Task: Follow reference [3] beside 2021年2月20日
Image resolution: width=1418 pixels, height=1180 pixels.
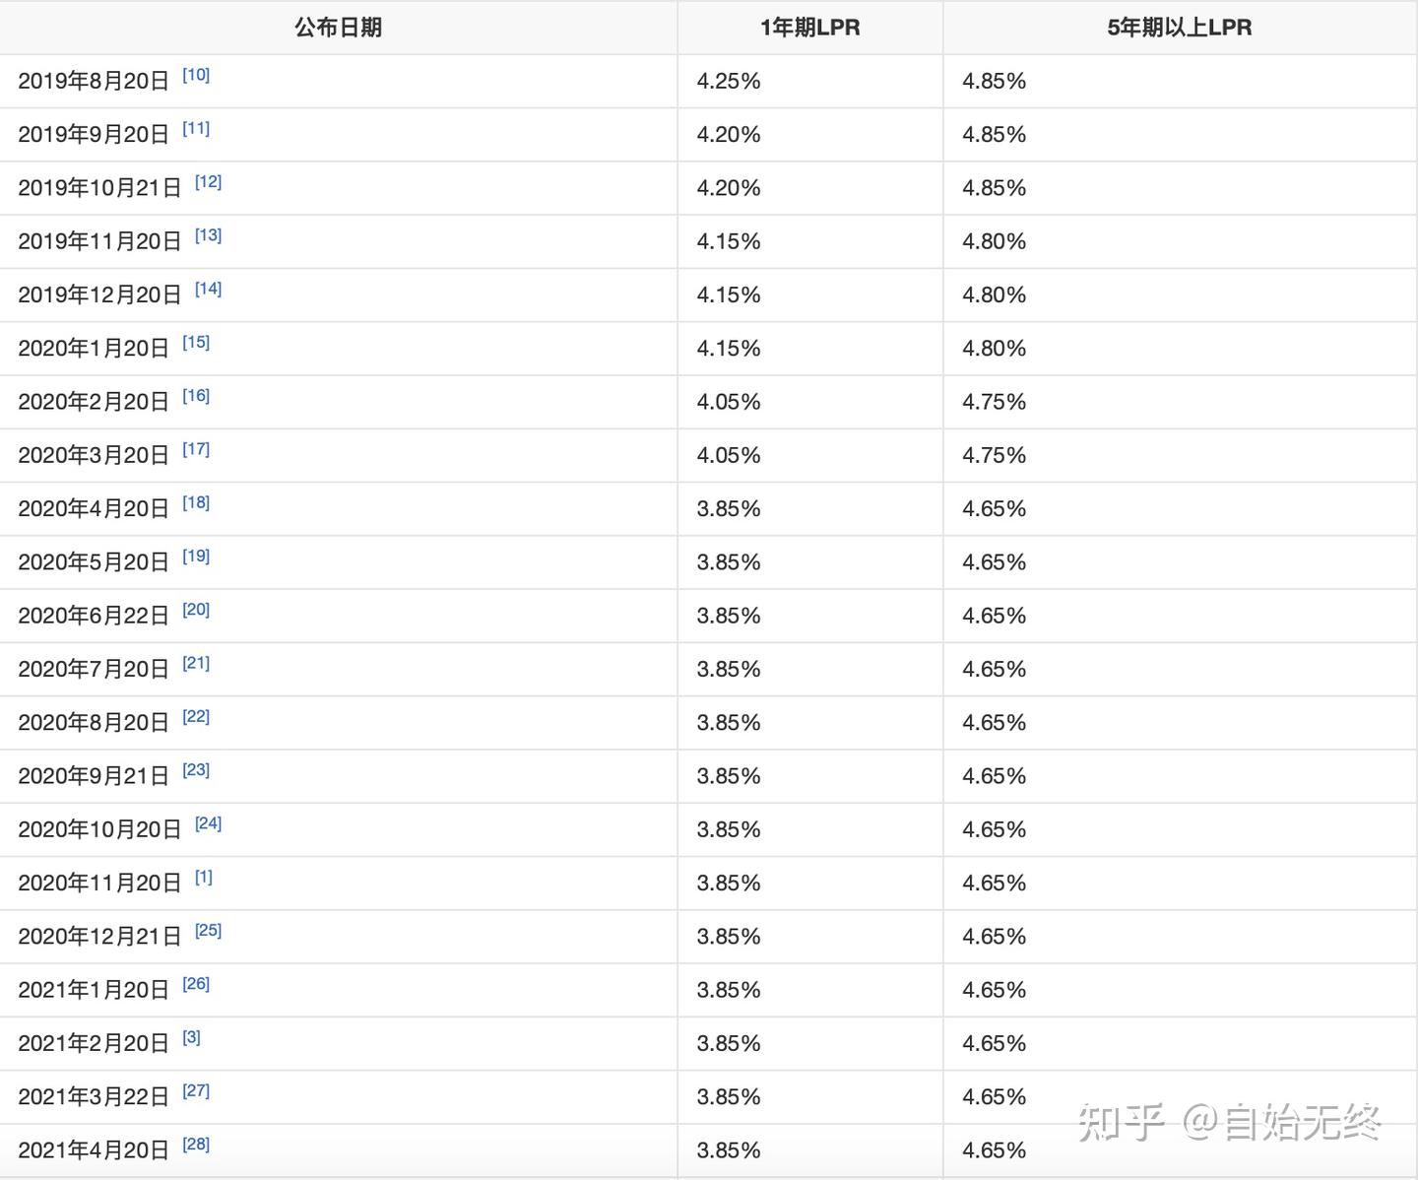Action: pyautogui.click(x=192, y=1037)
